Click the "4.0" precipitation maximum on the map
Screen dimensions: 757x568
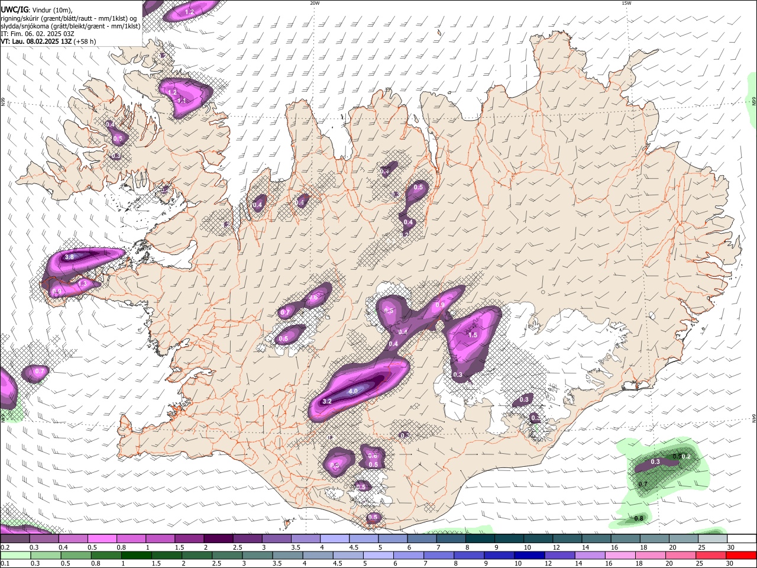353,392
